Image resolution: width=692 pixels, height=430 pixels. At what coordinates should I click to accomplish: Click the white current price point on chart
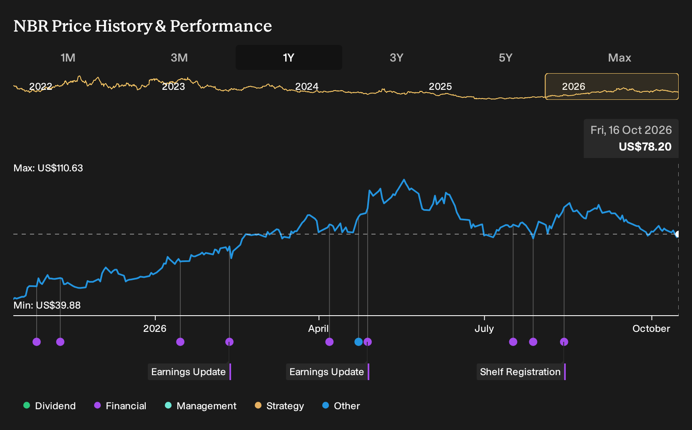pyautogui.click(x=677, y=234)
